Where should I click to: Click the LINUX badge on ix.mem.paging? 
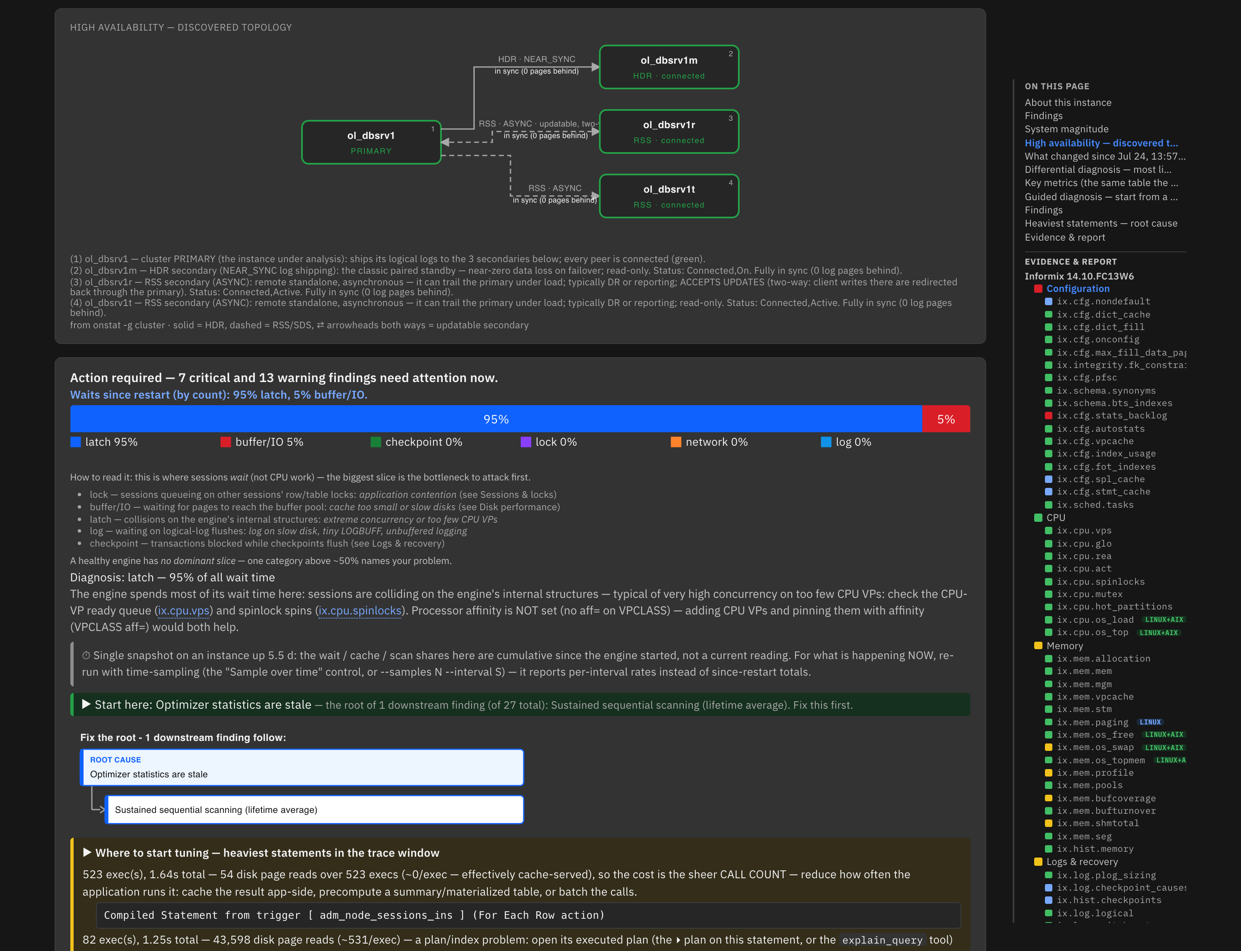(1150, 722)
